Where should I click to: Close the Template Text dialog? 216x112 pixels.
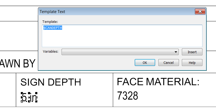[x=200, y=11]
